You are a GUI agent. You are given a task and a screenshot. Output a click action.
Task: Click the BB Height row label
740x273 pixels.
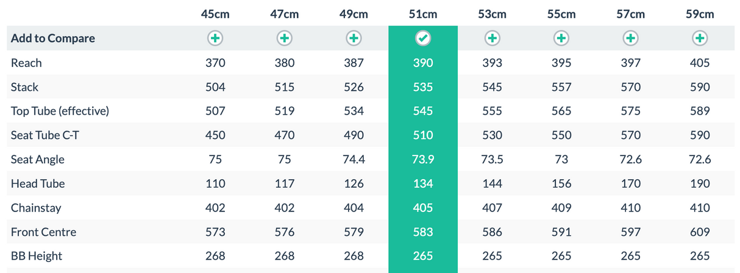click(37, 256)
